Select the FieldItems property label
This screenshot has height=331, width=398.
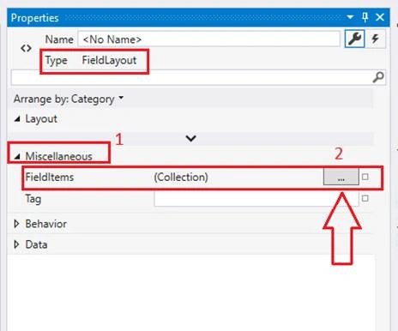tap(50, 177)
